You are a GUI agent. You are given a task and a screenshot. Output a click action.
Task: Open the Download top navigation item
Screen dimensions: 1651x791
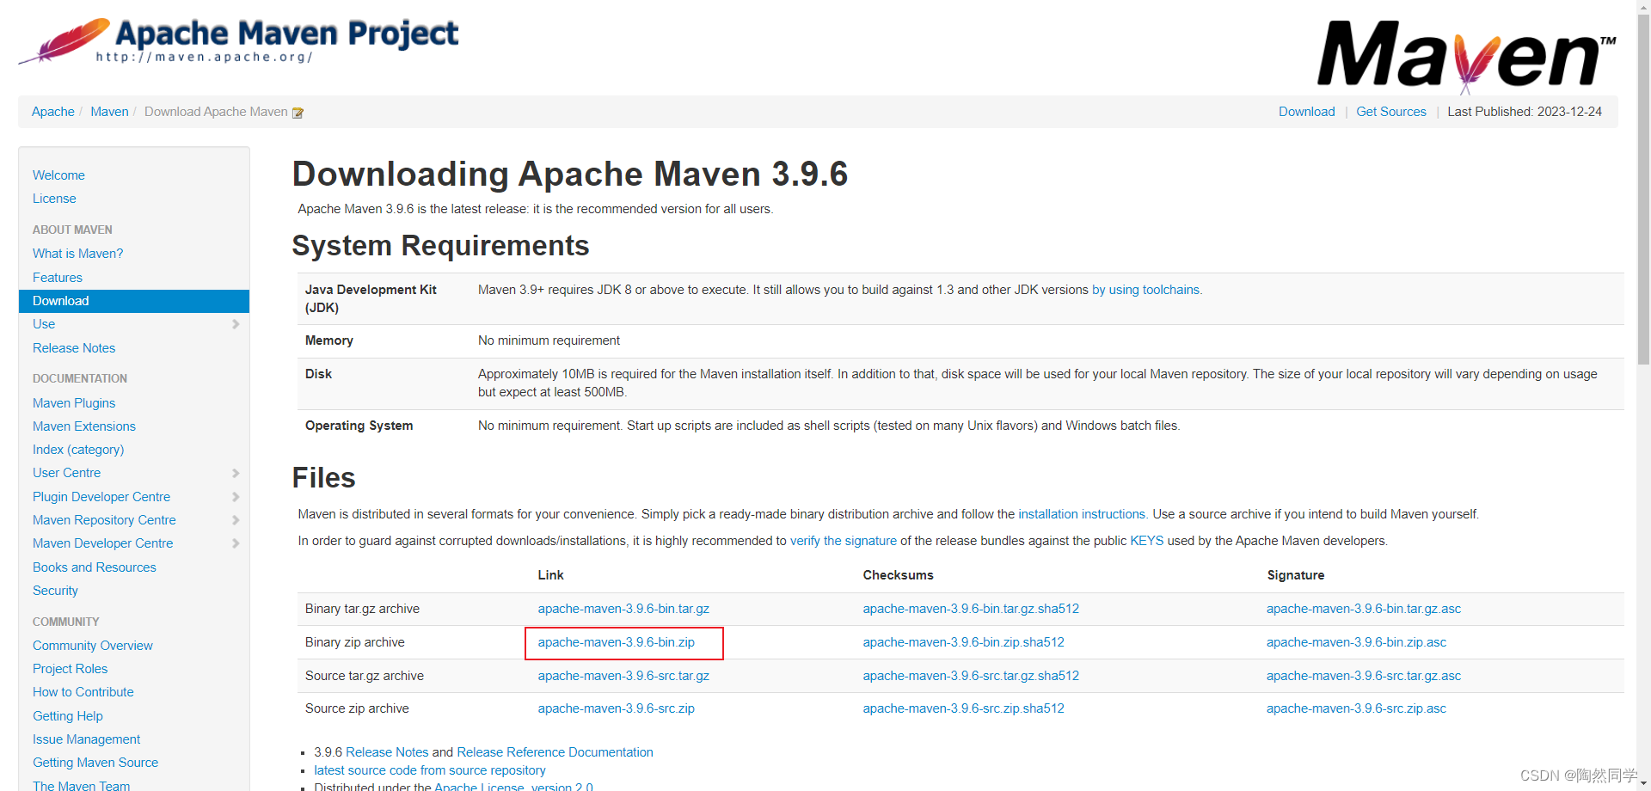click(x=1306, y=112)
